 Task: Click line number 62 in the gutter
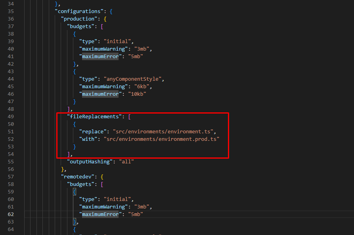[x=11, y=214]
